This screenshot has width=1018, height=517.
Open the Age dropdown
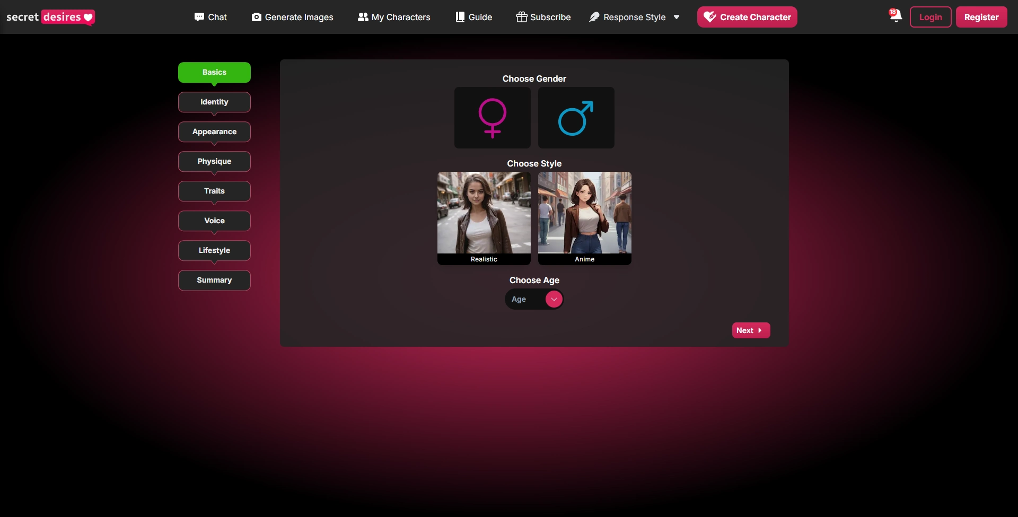(534, 299)
